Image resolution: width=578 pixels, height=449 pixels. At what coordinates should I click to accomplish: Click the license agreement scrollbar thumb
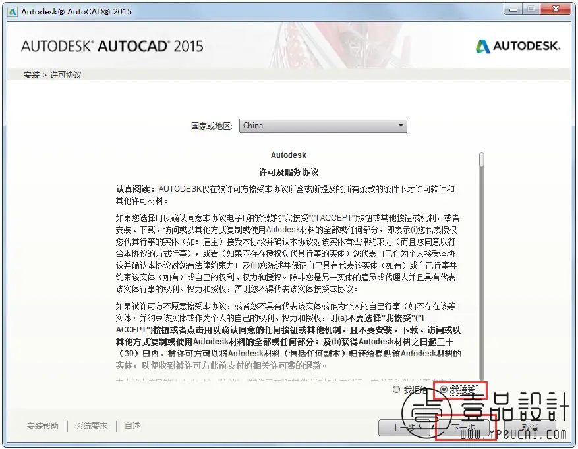tap(481, 160)
